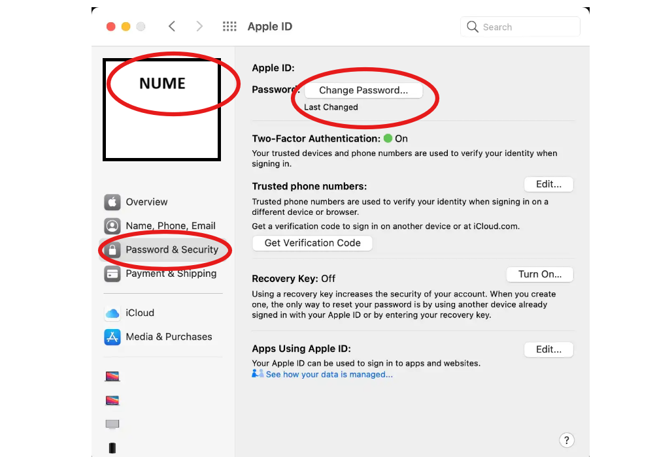Click the Media & Purchases App Store icon

pos(112,337)
